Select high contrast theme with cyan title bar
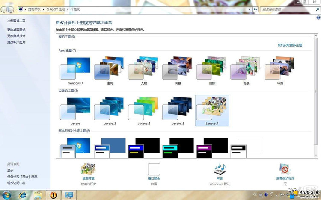This screenshot has width=321, height=200. click(178, 147)
